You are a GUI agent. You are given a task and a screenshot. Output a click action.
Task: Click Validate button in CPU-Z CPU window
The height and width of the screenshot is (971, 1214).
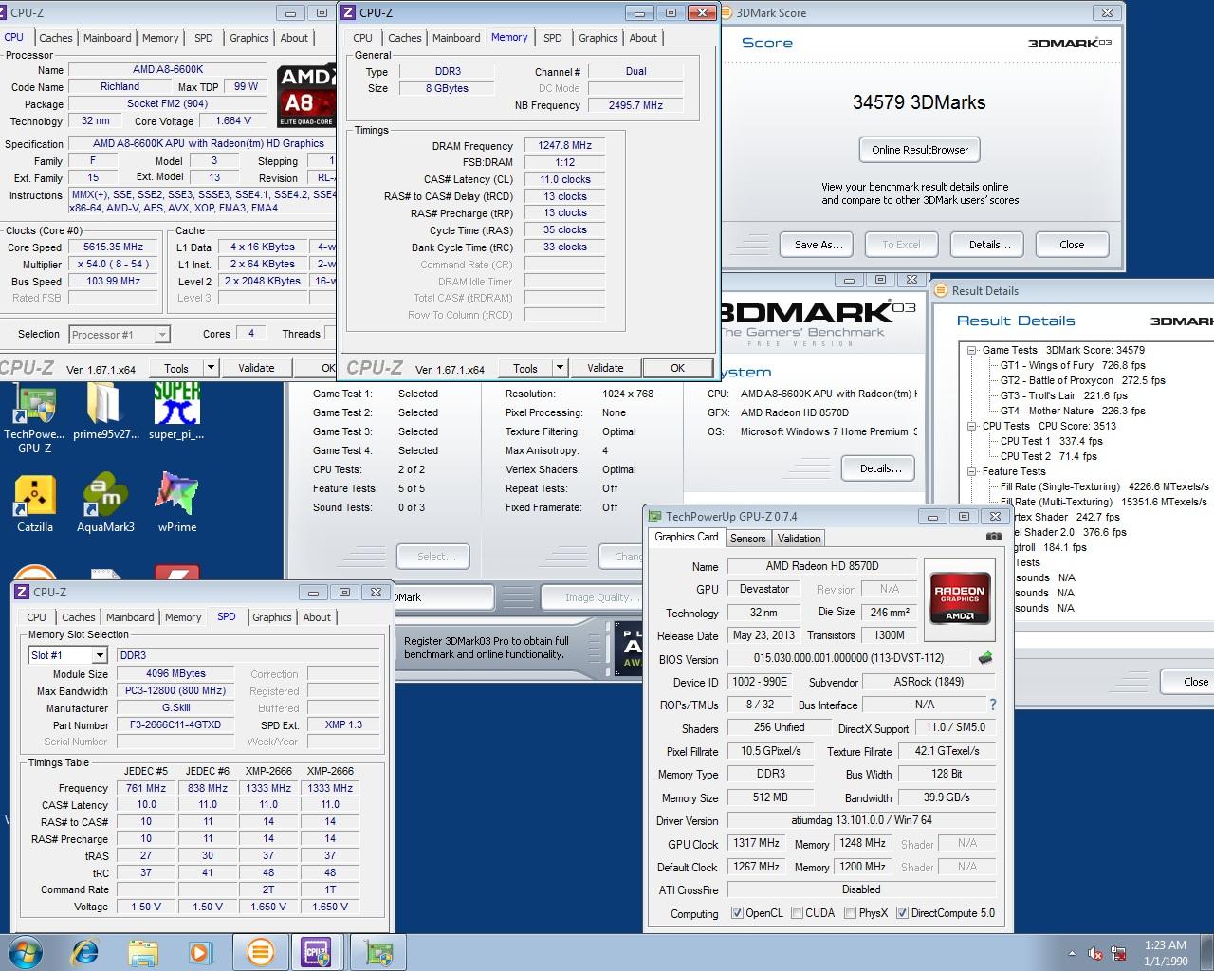tap(256, 368)
